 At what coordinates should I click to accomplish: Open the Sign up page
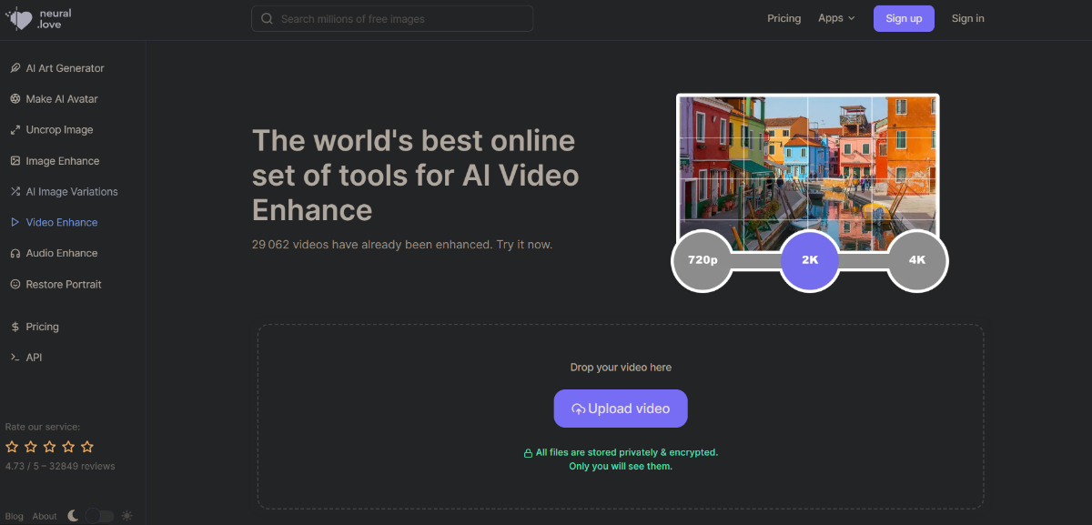[903, 18]
